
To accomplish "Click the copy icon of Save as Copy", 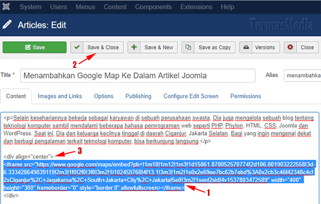I will [188, 47].
